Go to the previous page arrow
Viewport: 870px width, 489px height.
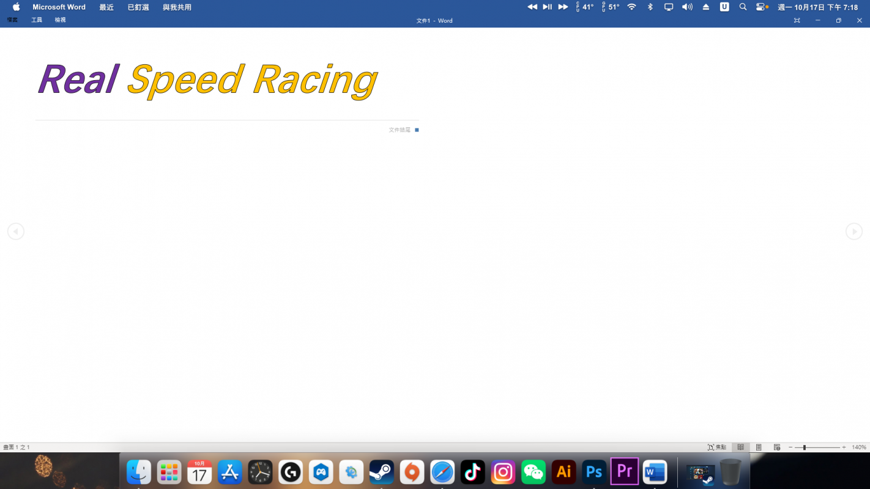[x=16, y=231]
